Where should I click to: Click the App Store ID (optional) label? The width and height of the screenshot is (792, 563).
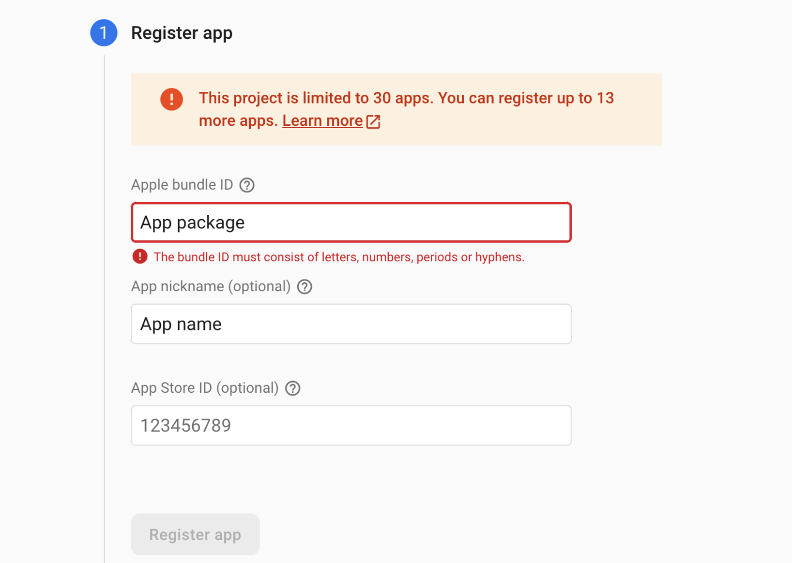(205, 388)
